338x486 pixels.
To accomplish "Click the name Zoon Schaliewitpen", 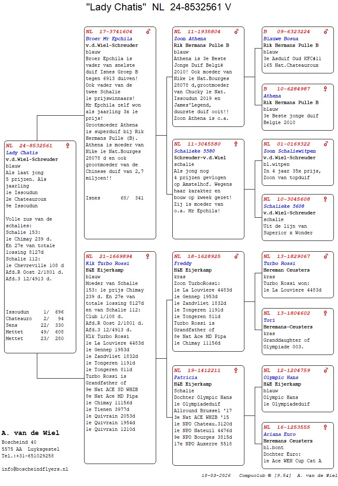I will [290, 151].
